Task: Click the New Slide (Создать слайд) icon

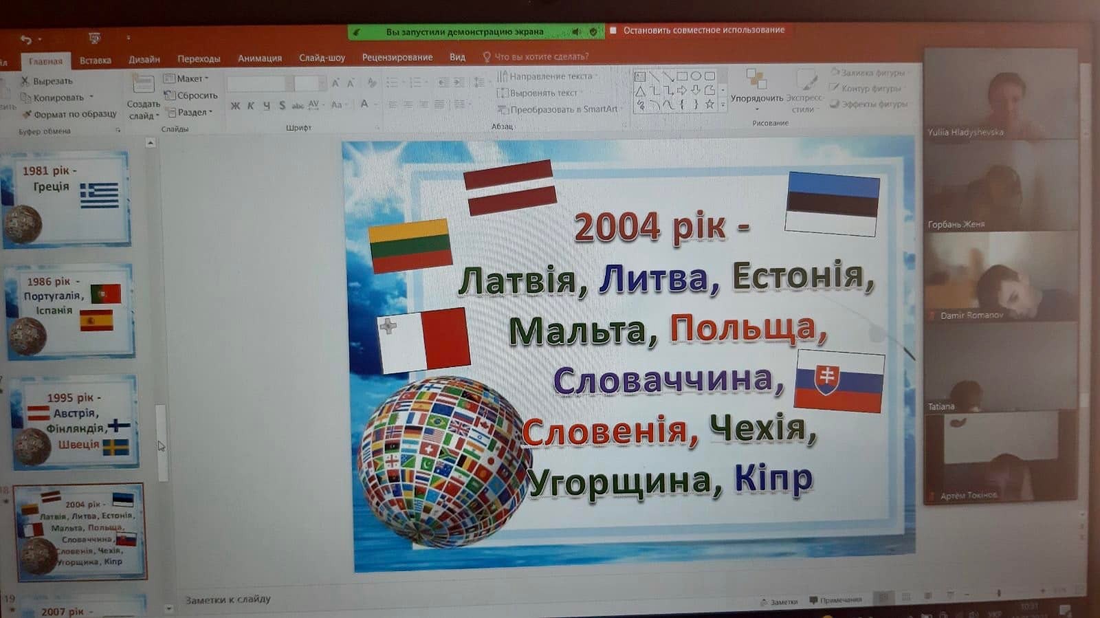Action: coord(143,86)
